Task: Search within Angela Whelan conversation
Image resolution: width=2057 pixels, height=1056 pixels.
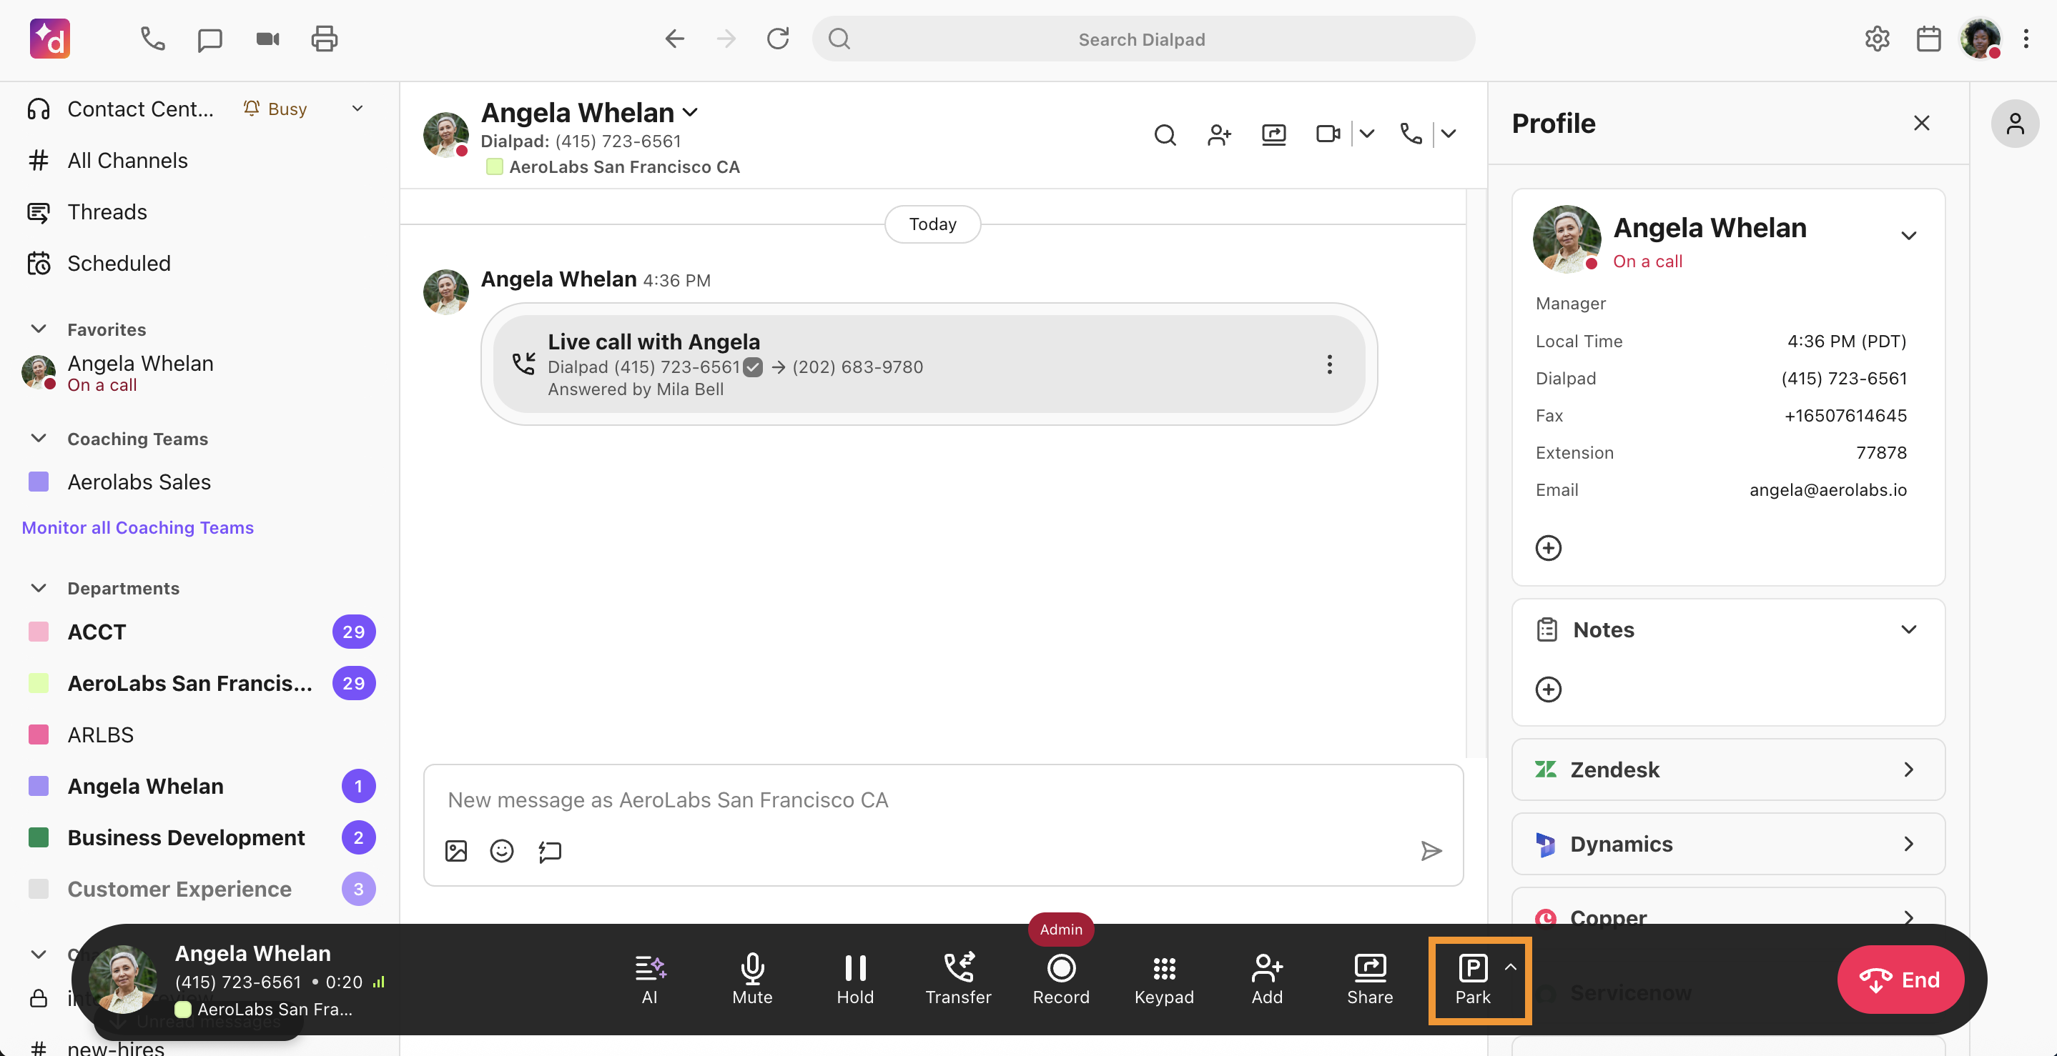Action: pyautogui.click(x=1165, y=134)
